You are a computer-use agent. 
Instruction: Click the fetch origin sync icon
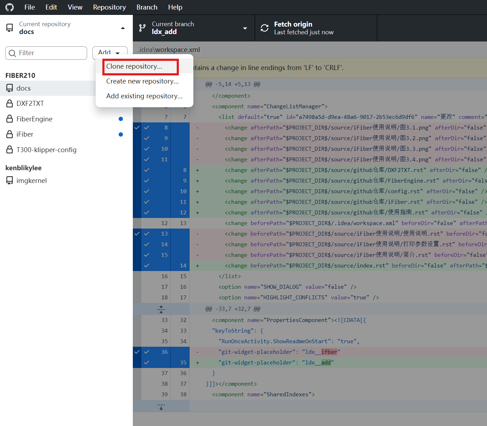[265, 28]
